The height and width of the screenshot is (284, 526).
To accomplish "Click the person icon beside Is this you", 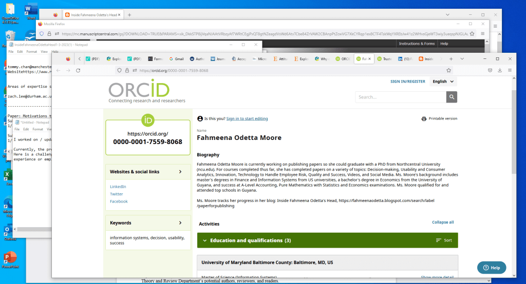I will (x=200, y=118).
